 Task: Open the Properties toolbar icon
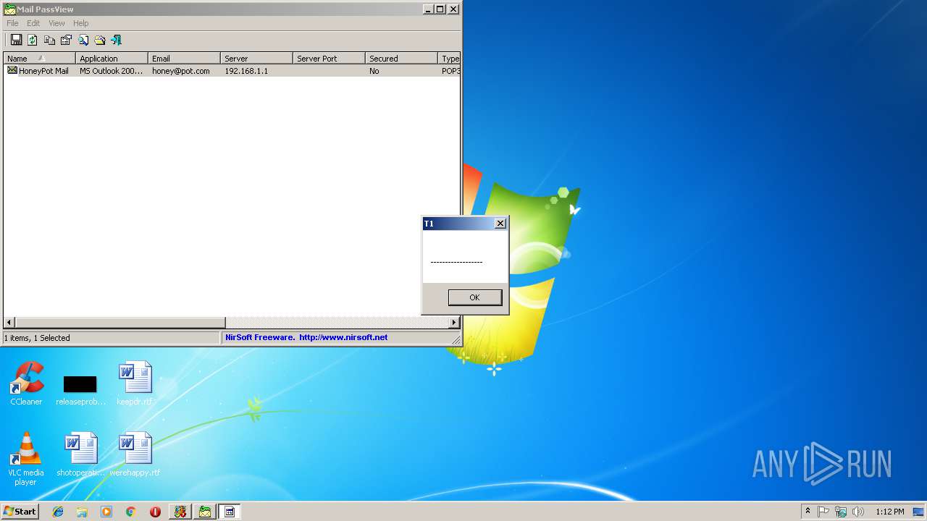pyautogui.click(x=66, y=40)
